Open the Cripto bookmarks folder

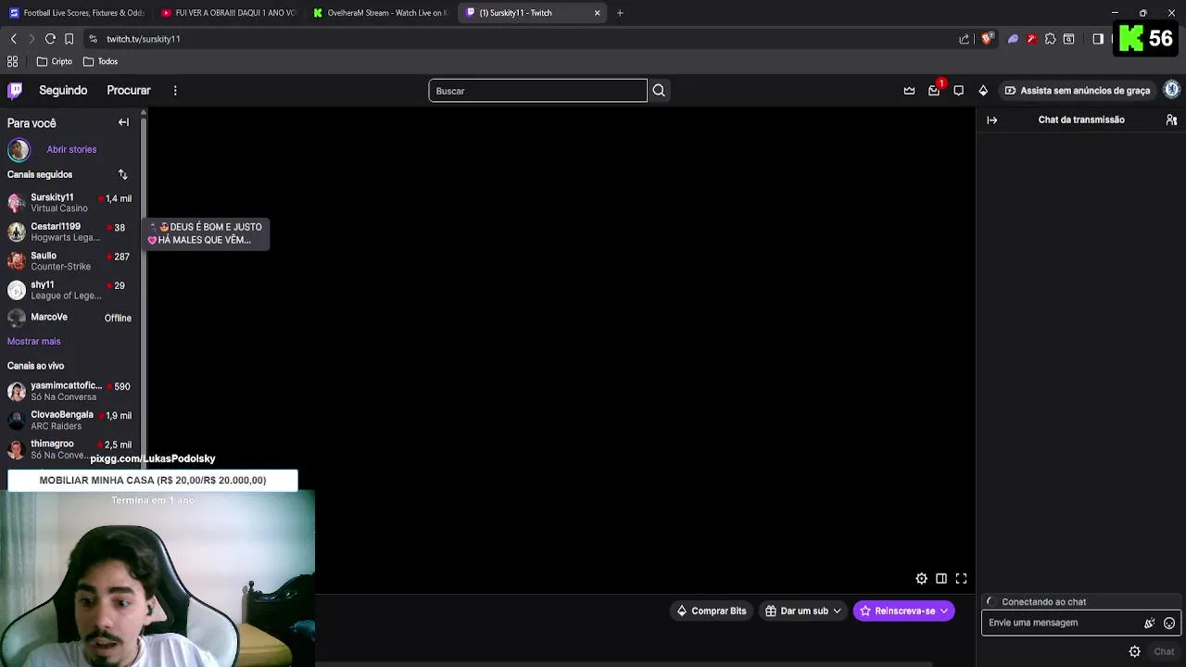pyautogui.click(x=54, y=61)
